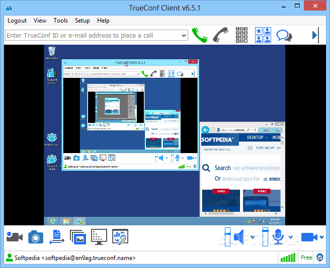Click the green user status icon
Screen dimensions: 330x268
coord(9,257)
